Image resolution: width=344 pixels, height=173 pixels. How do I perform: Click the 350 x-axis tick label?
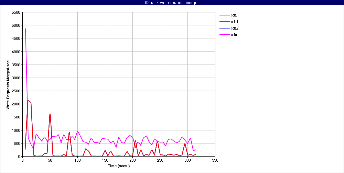215,160
